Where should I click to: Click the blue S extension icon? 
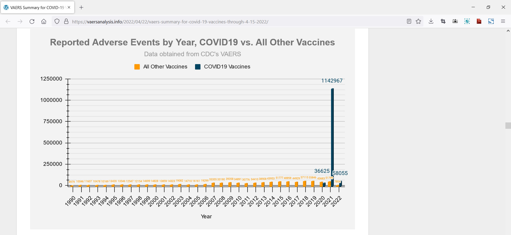(491, 22)
